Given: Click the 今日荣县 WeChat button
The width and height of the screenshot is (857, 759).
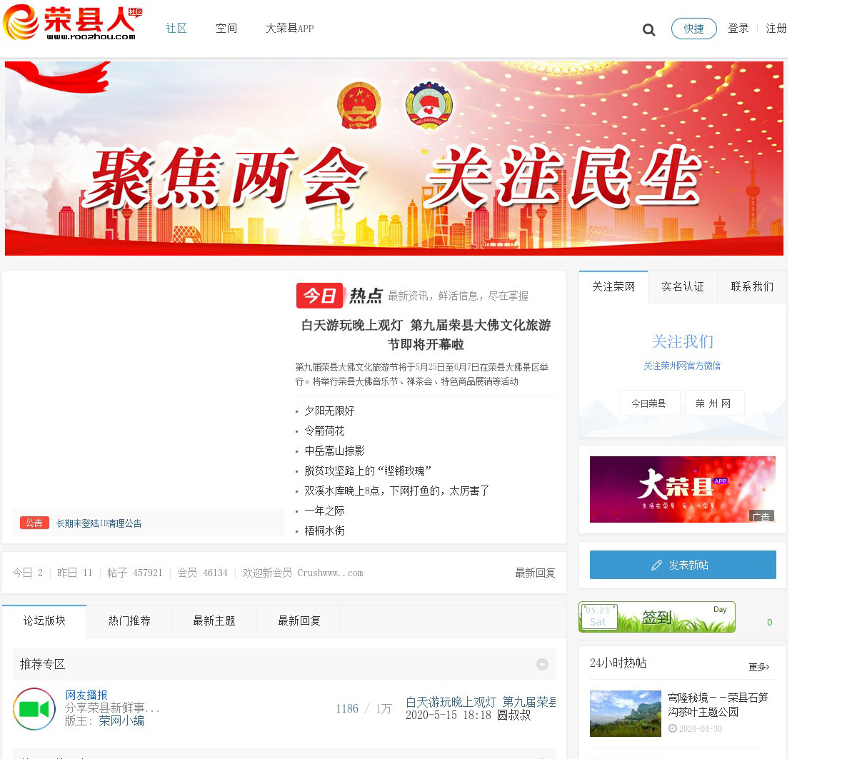Looking at the screenshot, I should [648, 403].
